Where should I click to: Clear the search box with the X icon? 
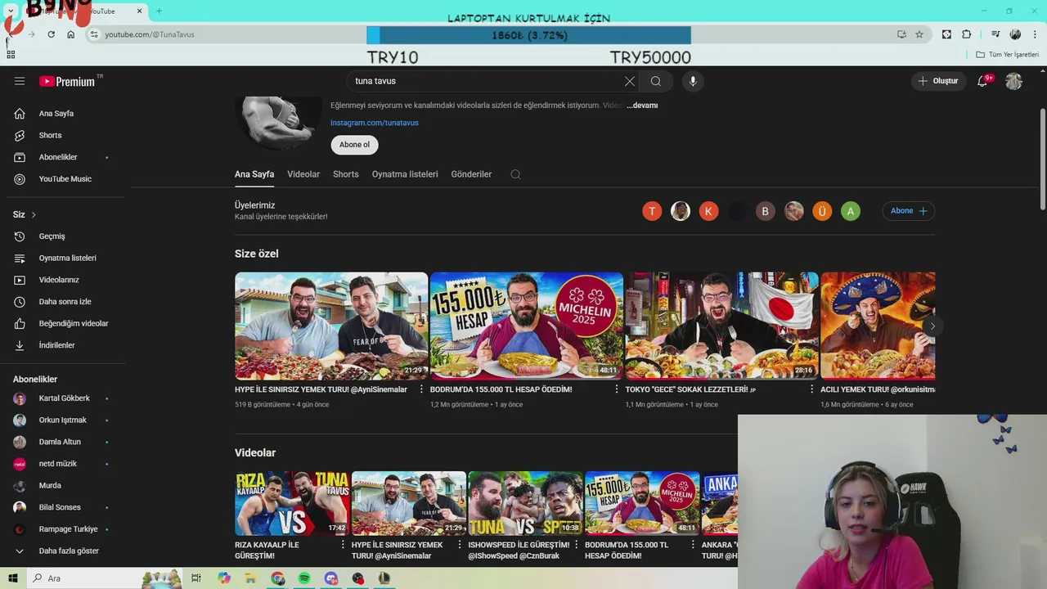[x=629, y=81]
